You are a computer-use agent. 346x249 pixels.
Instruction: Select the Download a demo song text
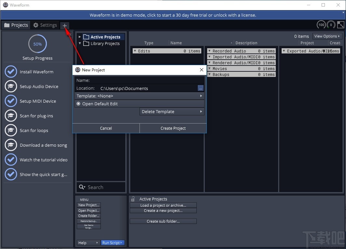pos(44,145)
